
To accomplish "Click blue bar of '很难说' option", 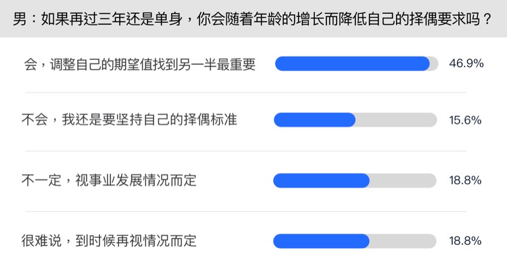I will coord(321,241).
